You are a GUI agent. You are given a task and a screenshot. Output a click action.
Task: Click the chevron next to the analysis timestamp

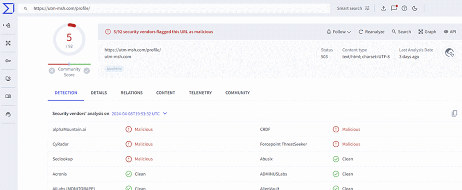click(165, 113)
